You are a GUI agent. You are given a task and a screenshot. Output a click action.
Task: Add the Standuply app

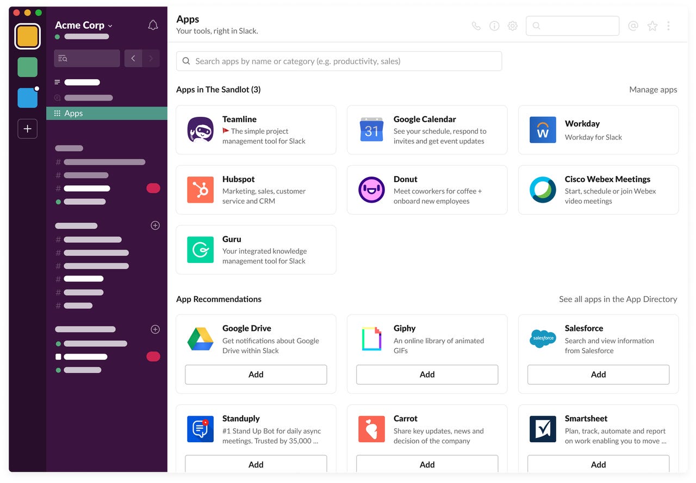pyautogui.click(x=256, y=464)
